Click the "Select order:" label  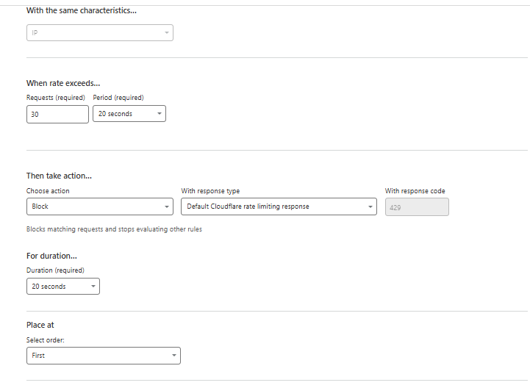point(46,339)
